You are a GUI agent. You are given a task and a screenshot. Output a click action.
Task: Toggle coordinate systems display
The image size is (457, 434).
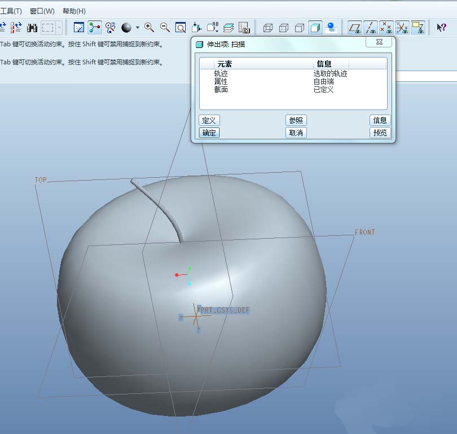pos(402,27)
